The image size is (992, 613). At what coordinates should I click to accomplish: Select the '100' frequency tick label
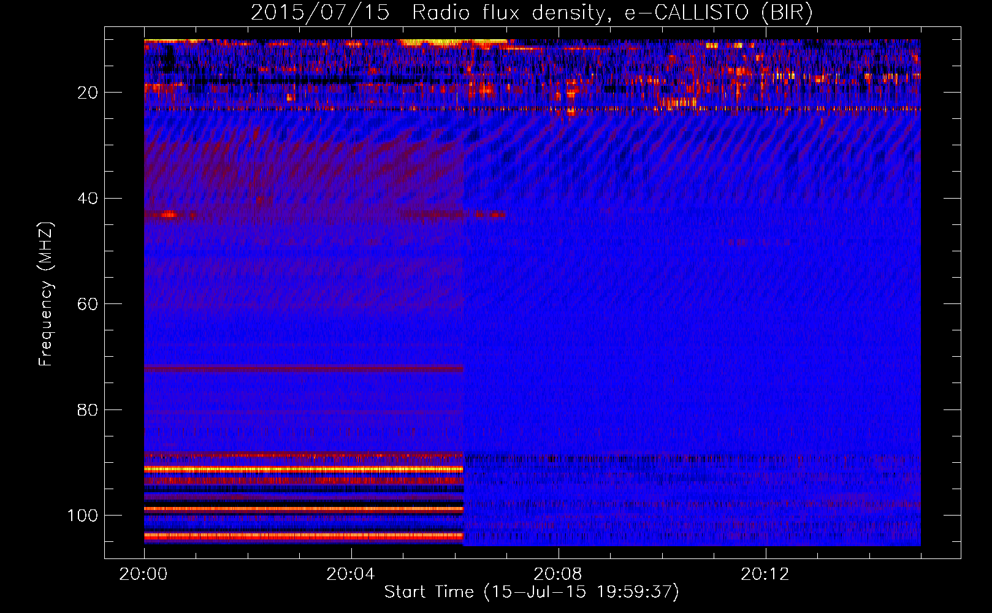tap(83, 516)
